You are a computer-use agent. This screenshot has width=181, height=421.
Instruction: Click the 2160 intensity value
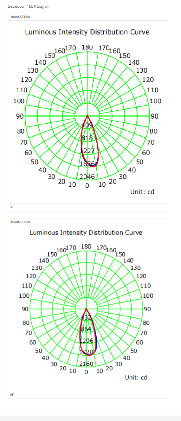click(x=86, y=364)
